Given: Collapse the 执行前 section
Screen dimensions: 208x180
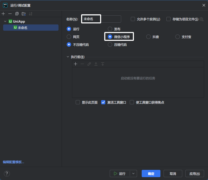Looking at the screenshot, I should [x=68, y=57].
